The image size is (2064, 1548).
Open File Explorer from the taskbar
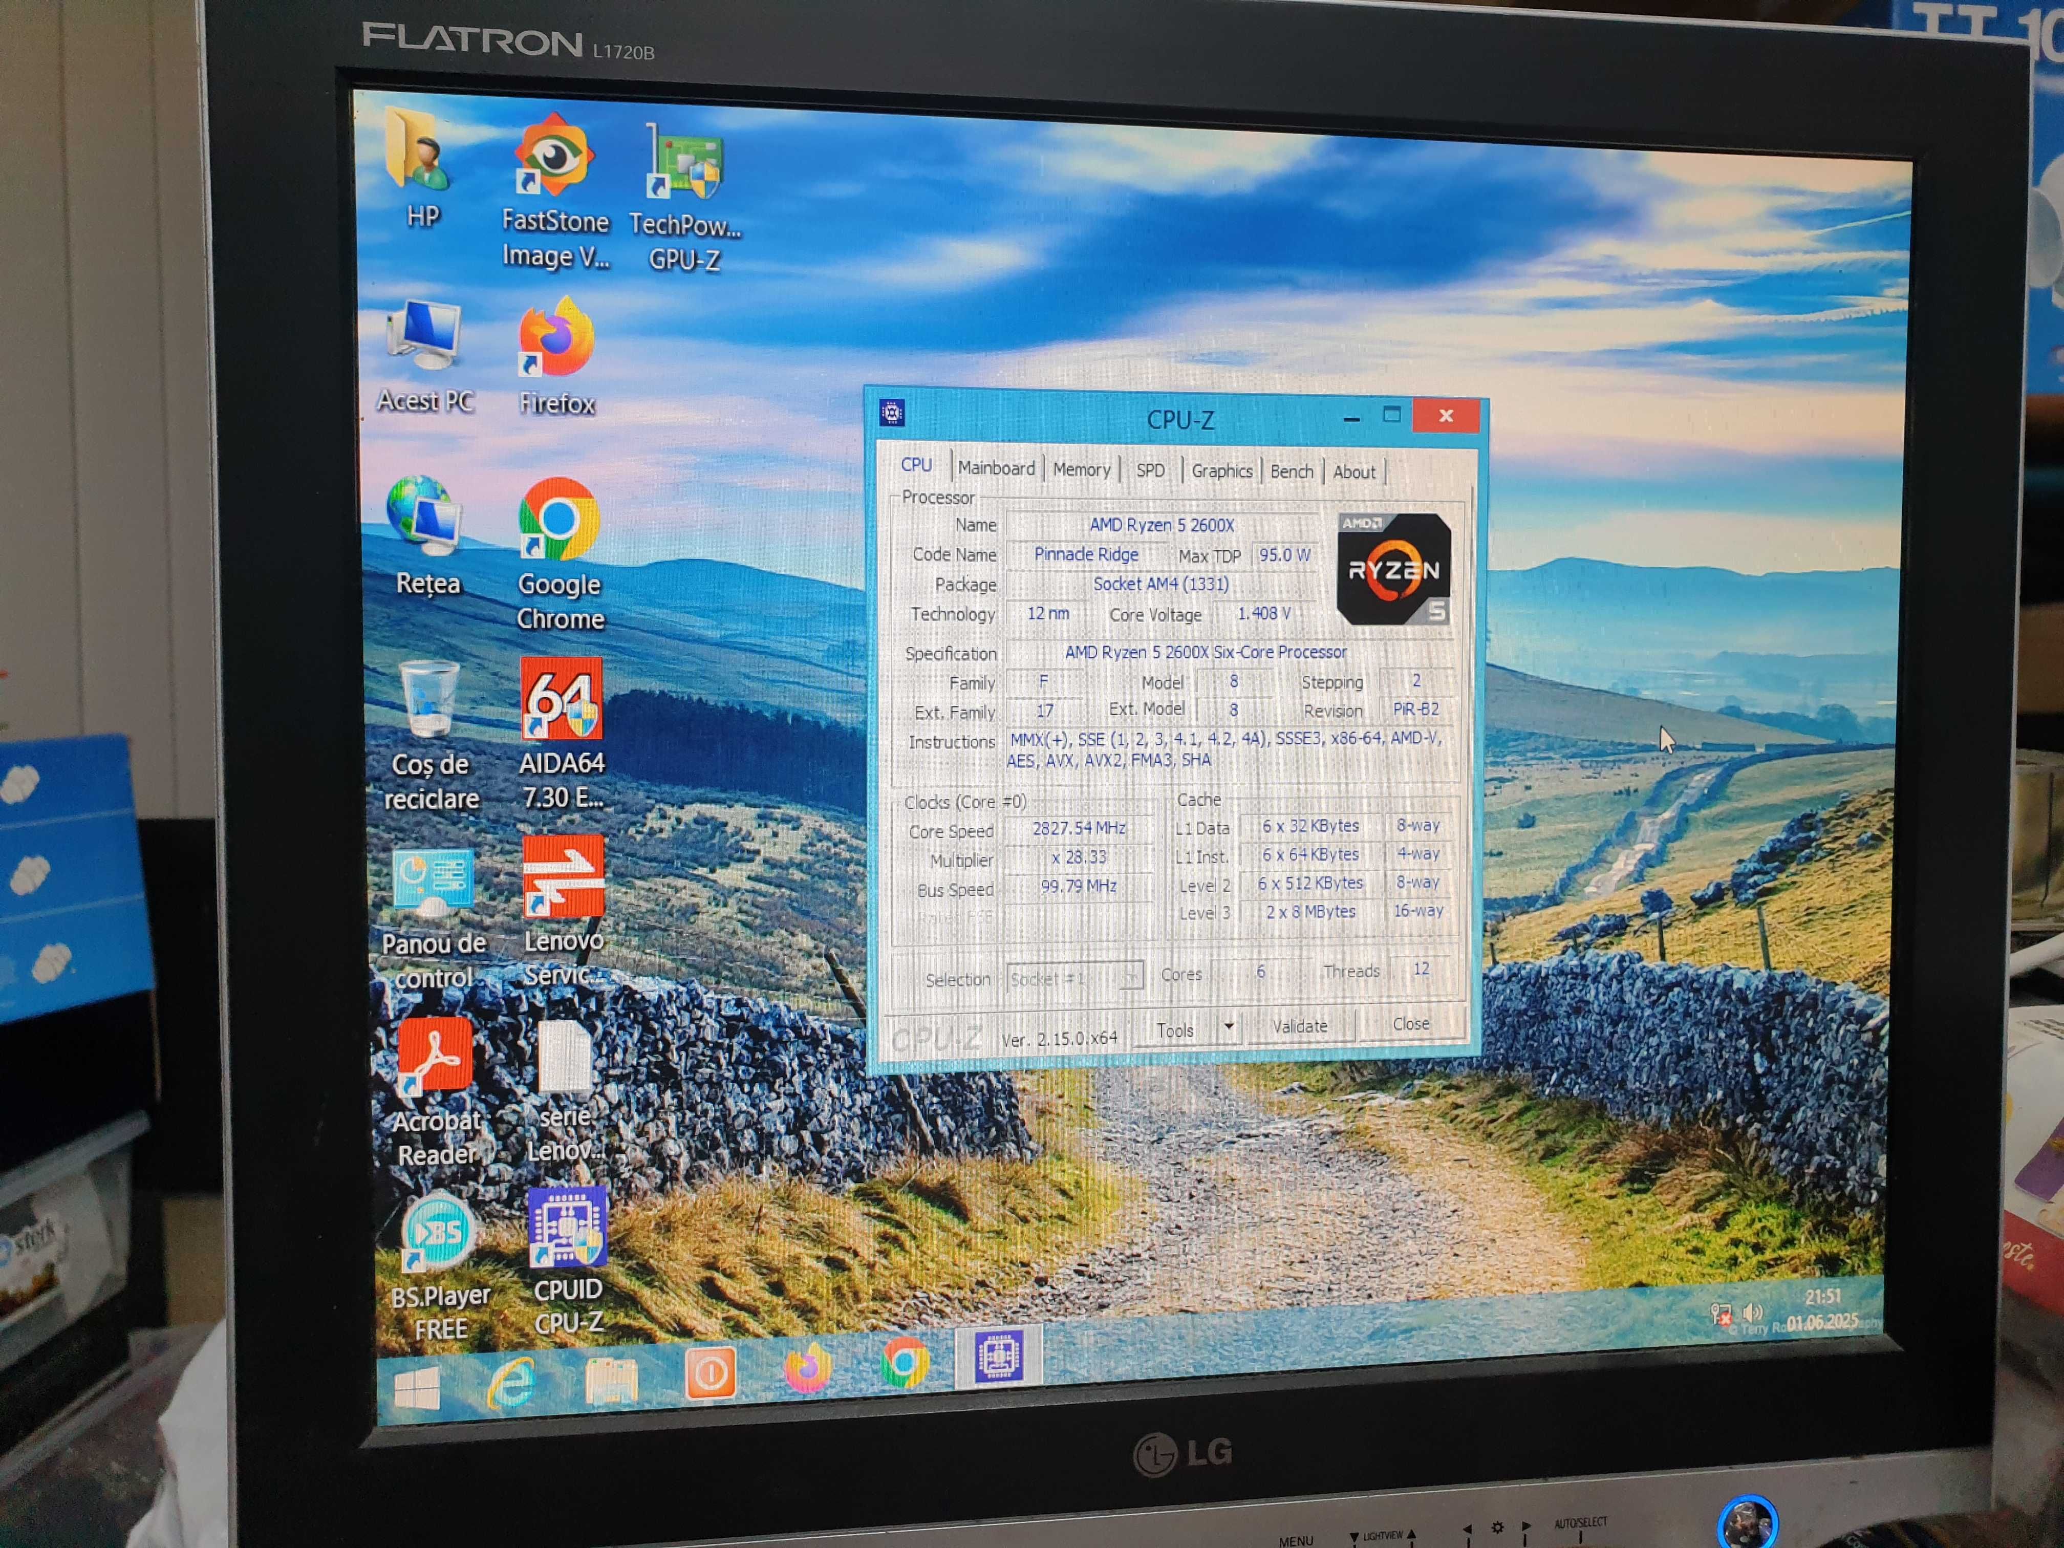click(611, 1380)
